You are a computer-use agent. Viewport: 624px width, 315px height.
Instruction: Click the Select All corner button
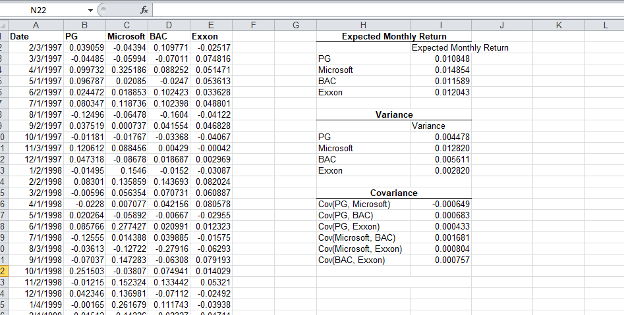(3, 26)
